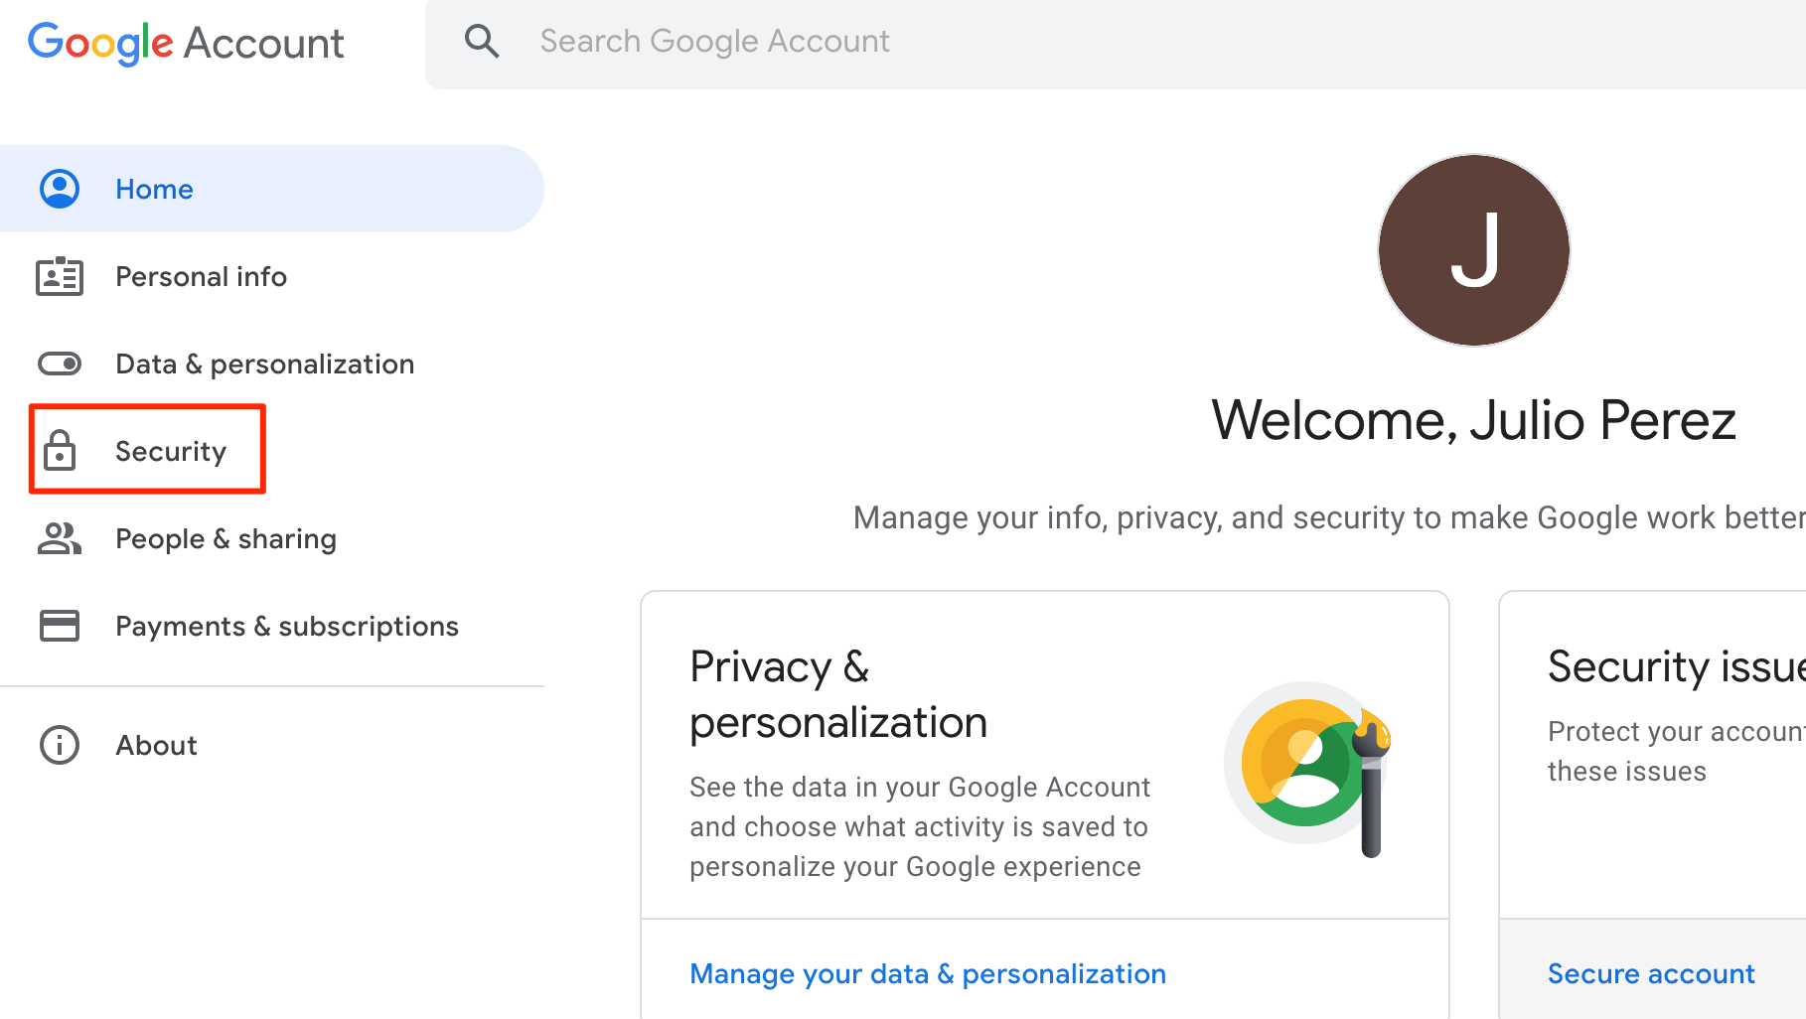Click the Payments credit card icon
This screenshot has width=1806, height=1019.
pos(60,626)
